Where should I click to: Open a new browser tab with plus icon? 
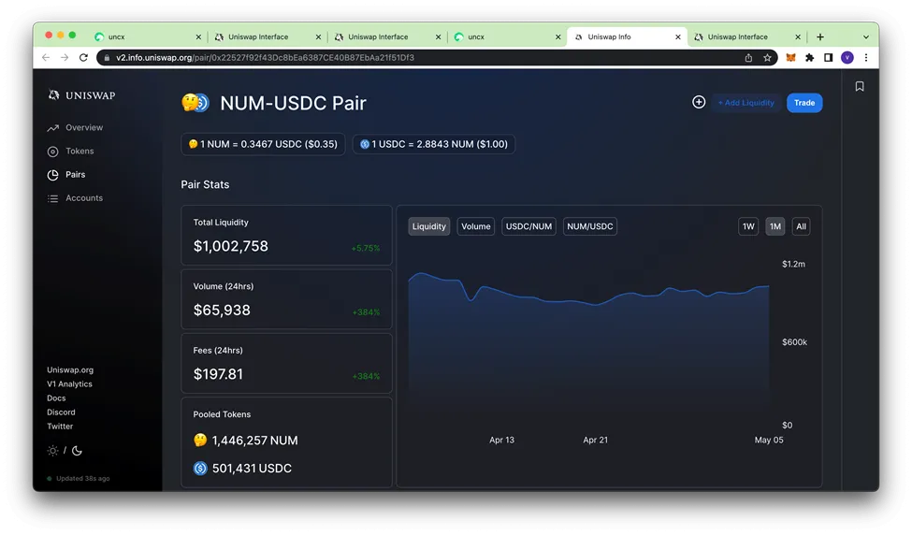[820, 36]
